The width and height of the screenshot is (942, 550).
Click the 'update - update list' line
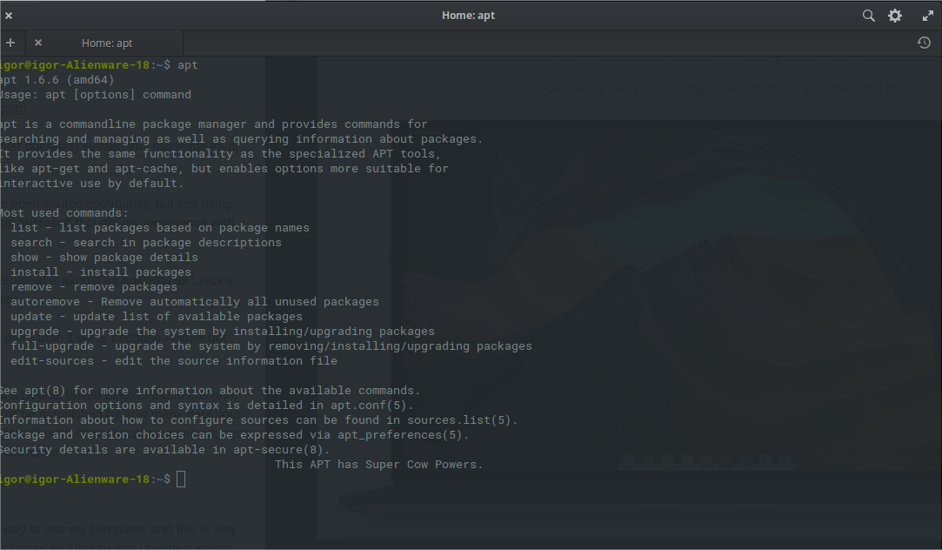pos(157,317)
